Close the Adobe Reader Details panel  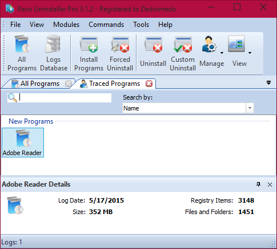click(x=270, y=184)
